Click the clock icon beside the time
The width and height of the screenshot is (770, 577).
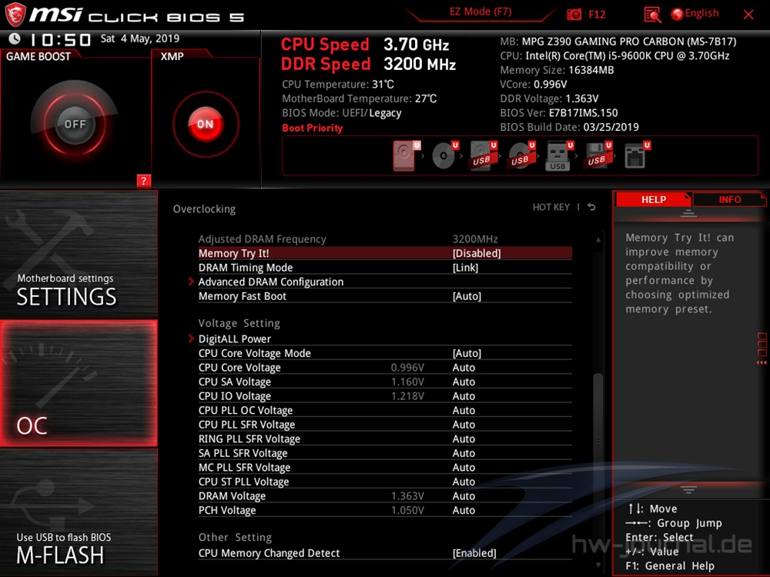(14, 38)
